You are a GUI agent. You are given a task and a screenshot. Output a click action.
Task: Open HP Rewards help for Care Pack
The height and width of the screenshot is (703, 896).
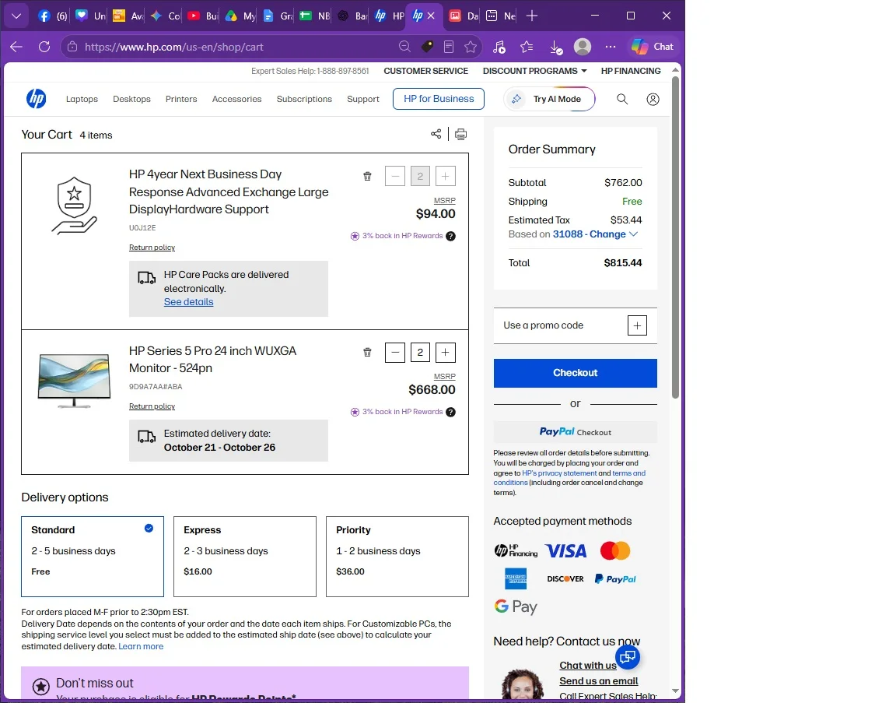451,236
